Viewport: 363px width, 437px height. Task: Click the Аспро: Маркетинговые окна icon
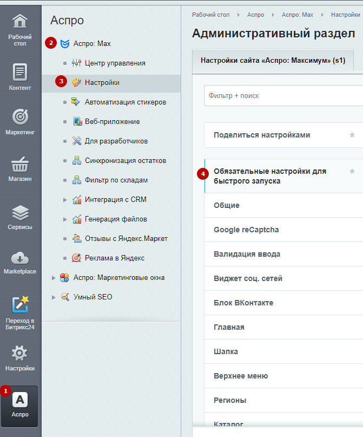click(x=64, y=278)
